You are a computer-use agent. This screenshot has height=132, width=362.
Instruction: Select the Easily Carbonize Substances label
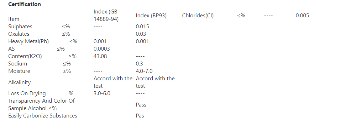pos(43,116)
